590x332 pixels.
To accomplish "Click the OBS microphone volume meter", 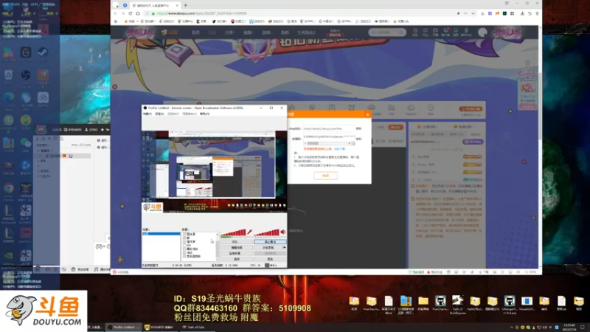I will 234,232.
